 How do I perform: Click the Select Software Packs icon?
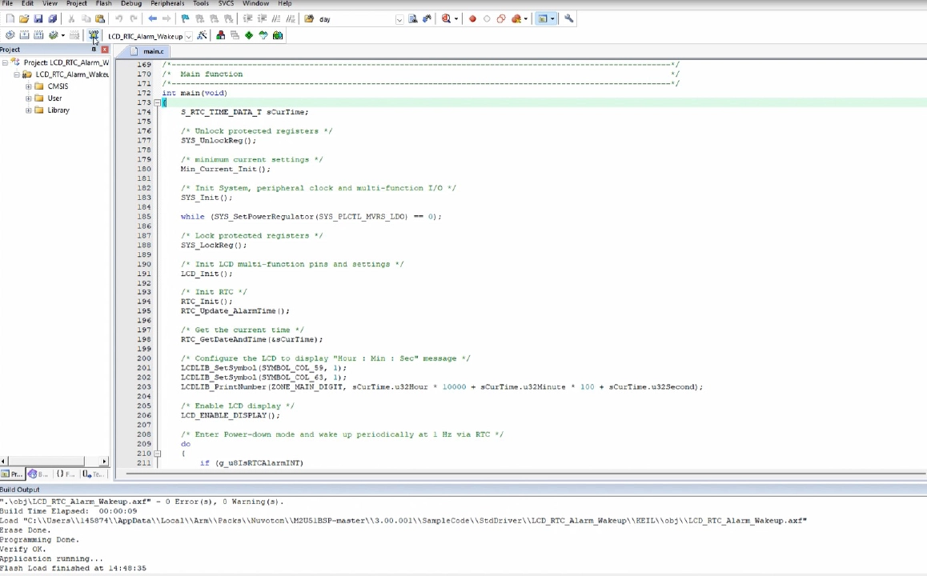point(263,35)
